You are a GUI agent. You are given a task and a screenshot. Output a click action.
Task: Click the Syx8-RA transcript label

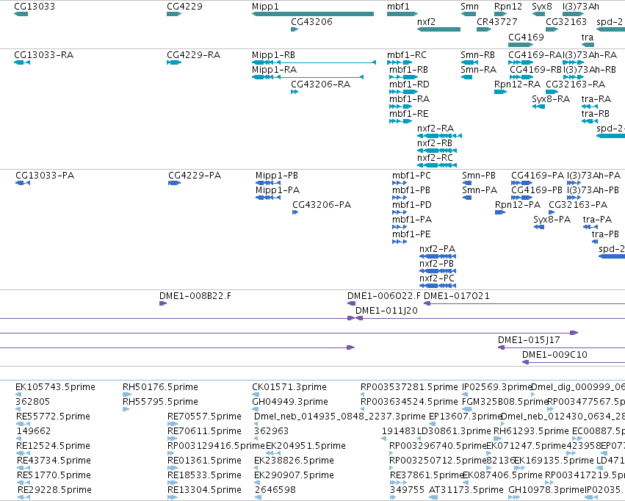551,99
